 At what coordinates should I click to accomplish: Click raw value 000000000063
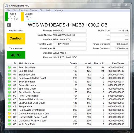pos(116,117)
